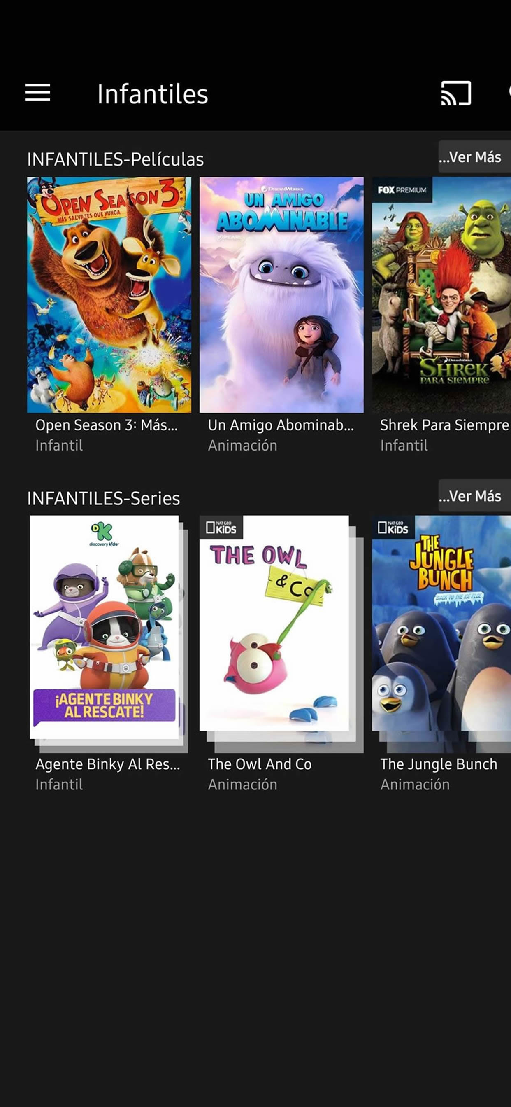Tap the Discovery Kids logo on Agente Binky
This screenshot has width=511, height=1107.
[104, 534]
